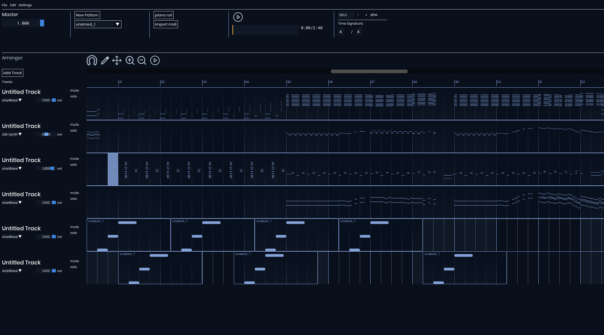Click the zoom out icon

142,60
